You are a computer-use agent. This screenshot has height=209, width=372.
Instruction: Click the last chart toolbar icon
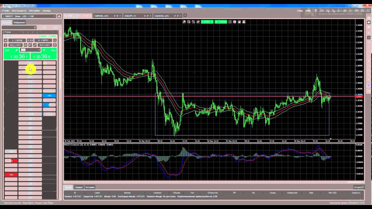pyautogui.click(x=244, y=22)
